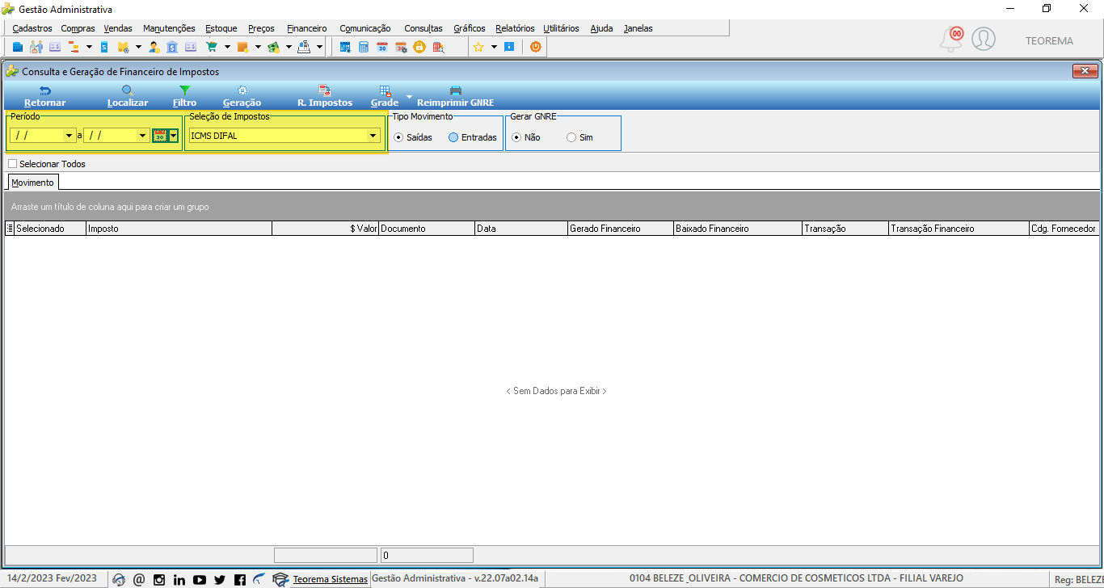Open the Financeiro menu
This screenshot has width=1104, height=588.
pos(307,28)
